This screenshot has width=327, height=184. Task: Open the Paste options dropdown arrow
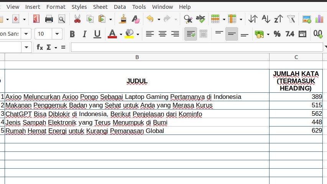click(x=110, y=20)
